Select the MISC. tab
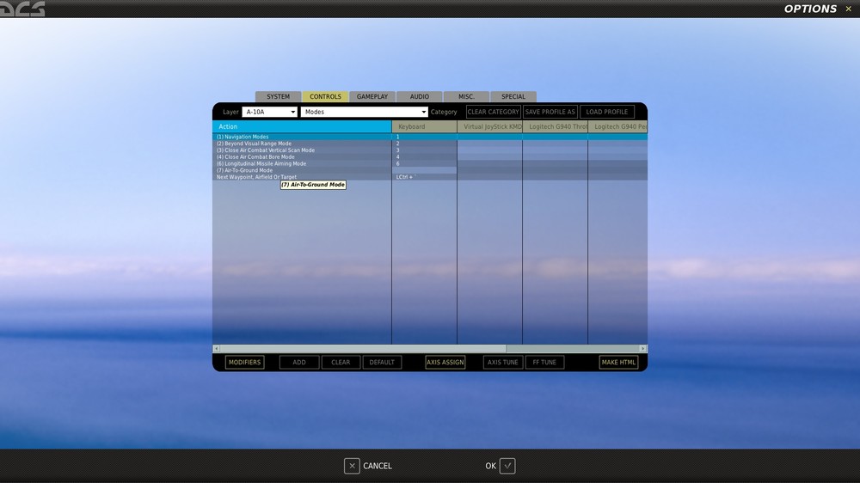This screenshot has height=483, width=860. 466,96
